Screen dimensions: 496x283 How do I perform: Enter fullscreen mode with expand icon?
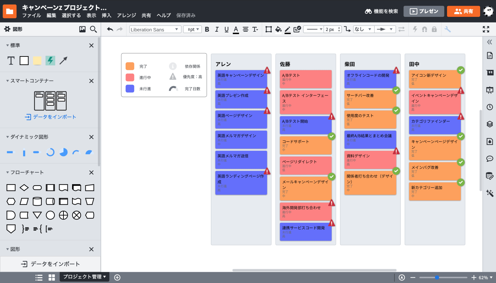point(486,29)
